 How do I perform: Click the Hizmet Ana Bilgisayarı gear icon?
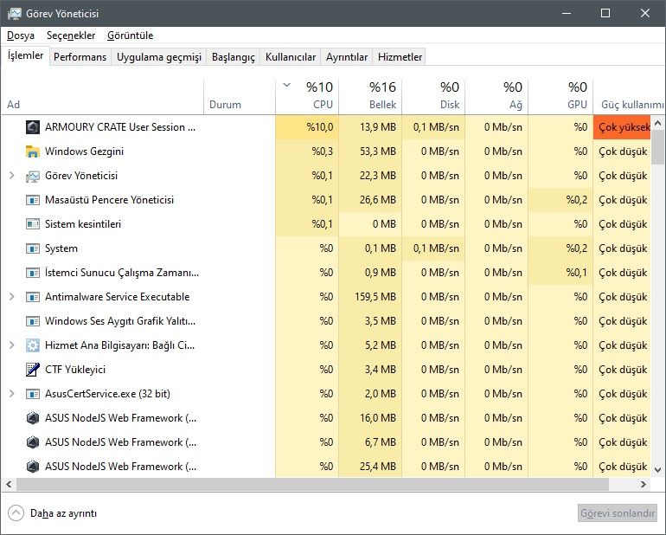[33, 345]
